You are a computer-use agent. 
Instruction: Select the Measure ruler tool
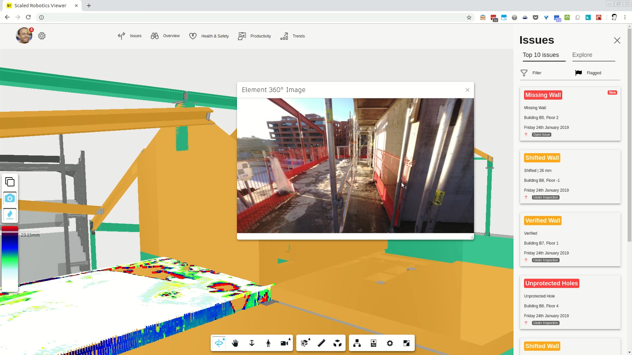point(321,343)
